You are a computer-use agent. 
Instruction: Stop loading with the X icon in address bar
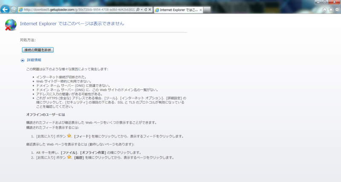(150, 9)
